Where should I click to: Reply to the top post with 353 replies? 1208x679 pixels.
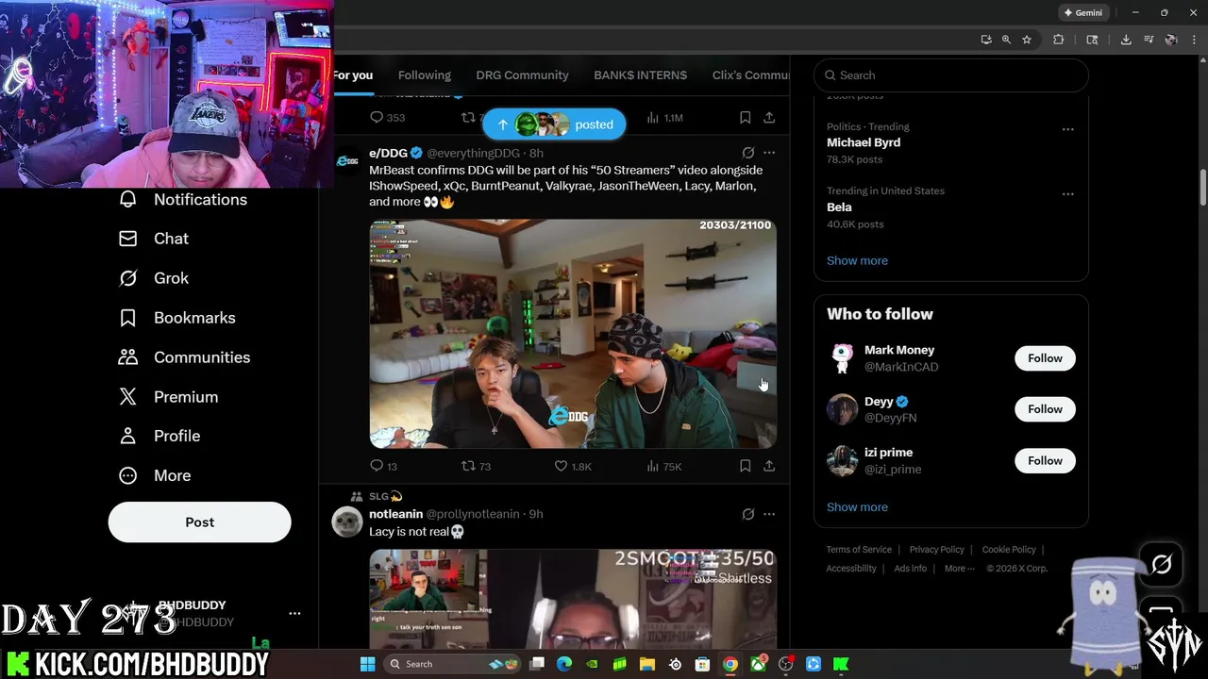coord(377,118)
